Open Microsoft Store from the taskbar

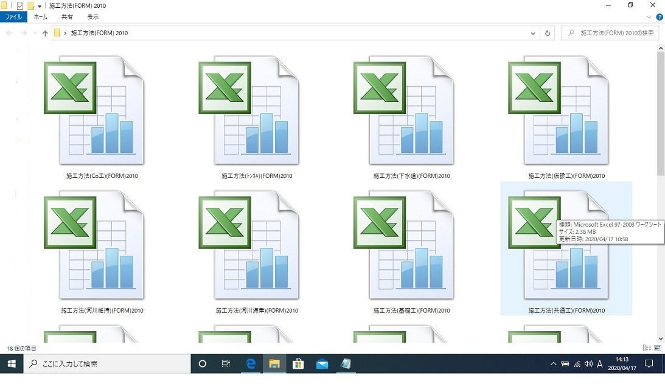coord(298,364)
